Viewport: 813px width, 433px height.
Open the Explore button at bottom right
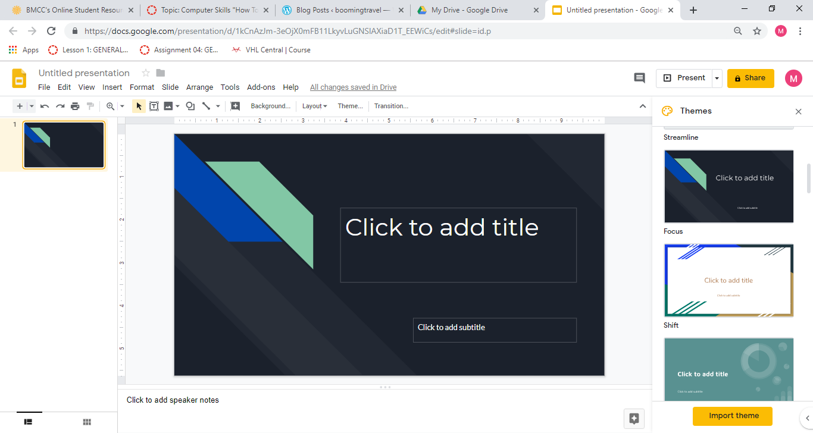tap(634, 418)
